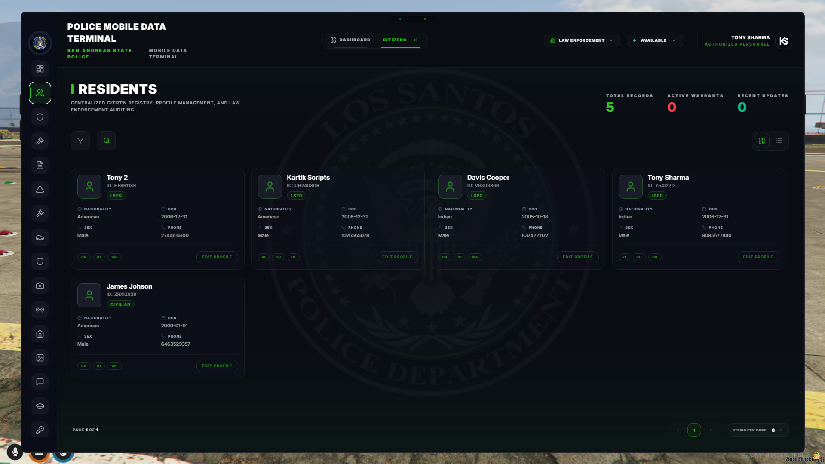825x464 pixels.
Task: Open the warning triangle icon in sidebar
Action: click(x=40, y=189)
